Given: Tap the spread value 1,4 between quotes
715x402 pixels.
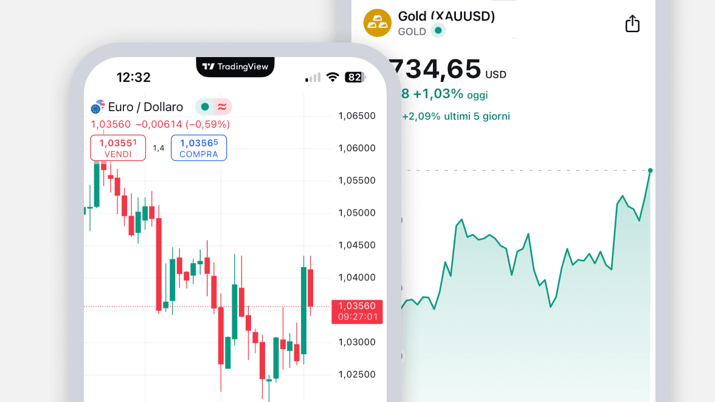Looking at the screenshot, I should pos(158,148).
